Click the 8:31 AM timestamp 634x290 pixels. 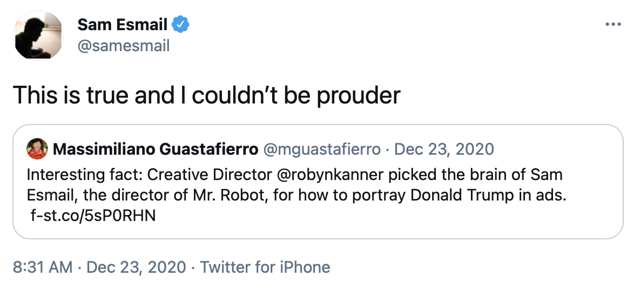[x=42, y=267]
